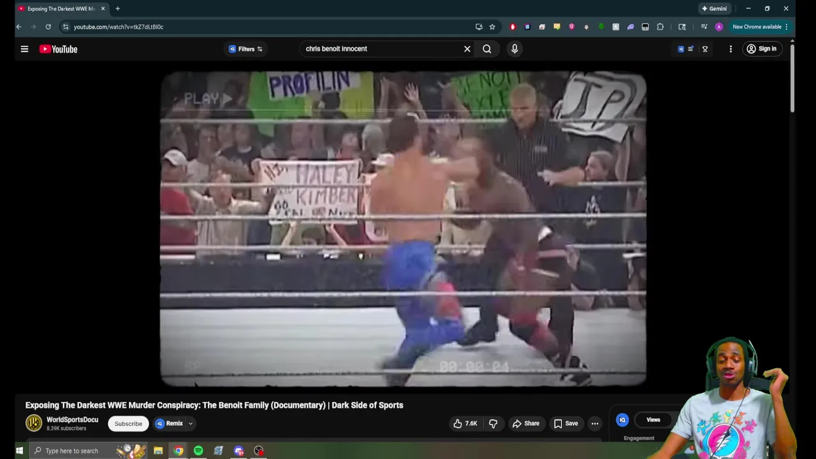Dislike the video
The image size is (816, 459).
[x=493, y=423]
